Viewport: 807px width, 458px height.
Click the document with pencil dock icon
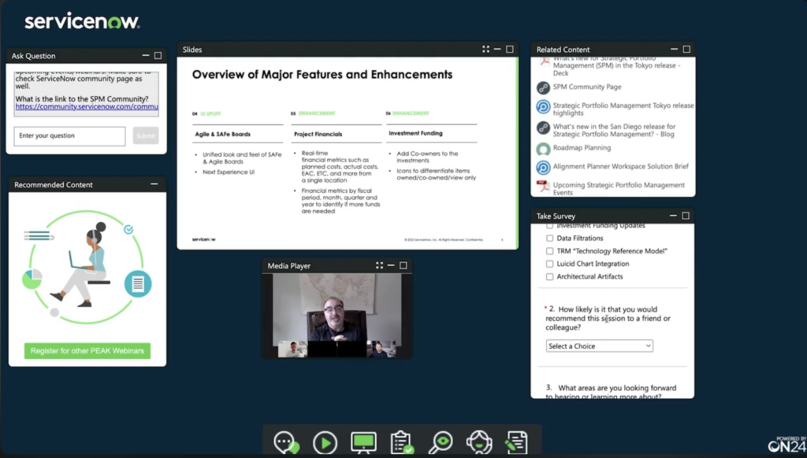tap(516, 442)
